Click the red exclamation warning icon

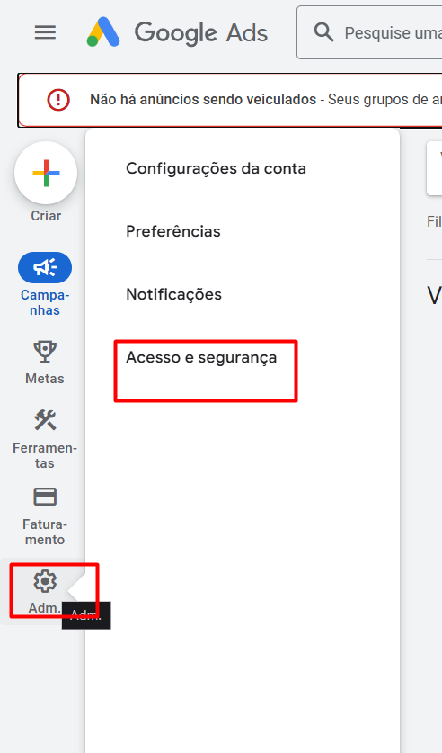click(x=58, y=100)
